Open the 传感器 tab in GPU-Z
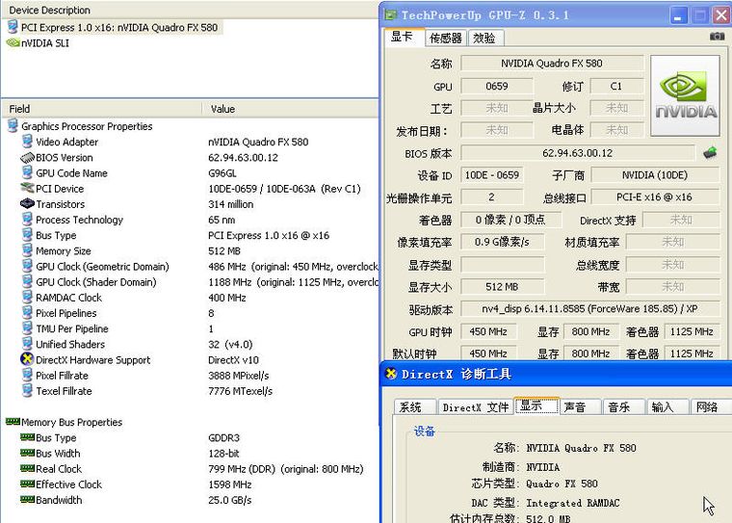Screen dimensions: 732x523 coord(445,38)
